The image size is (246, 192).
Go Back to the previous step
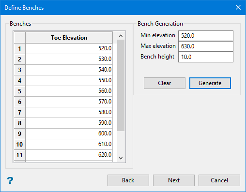tap(128, 180)
